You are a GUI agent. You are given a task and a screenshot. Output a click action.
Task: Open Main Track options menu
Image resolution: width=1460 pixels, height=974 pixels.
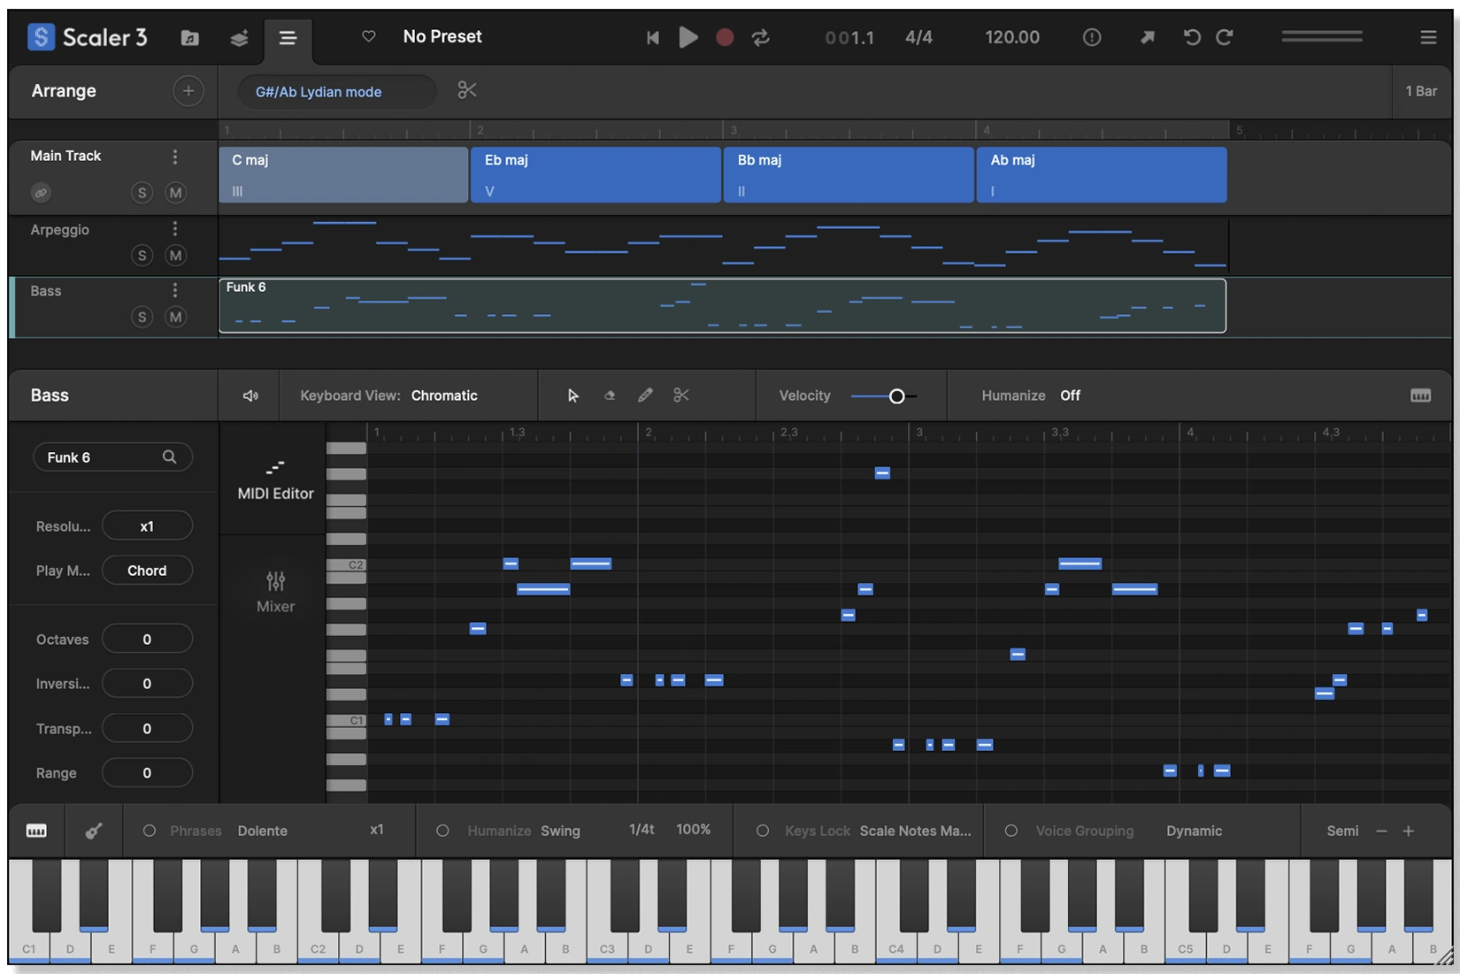point(175,157)
